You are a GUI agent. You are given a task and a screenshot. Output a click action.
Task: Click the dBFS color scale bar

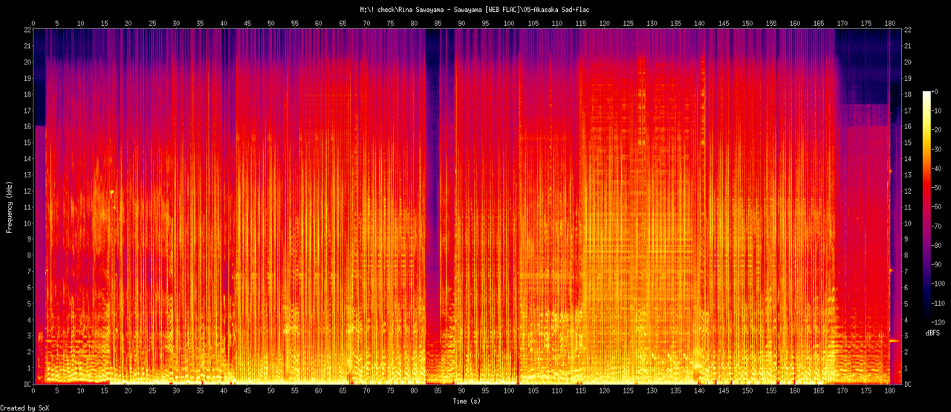pyautogui.click(x=926, y=206)
